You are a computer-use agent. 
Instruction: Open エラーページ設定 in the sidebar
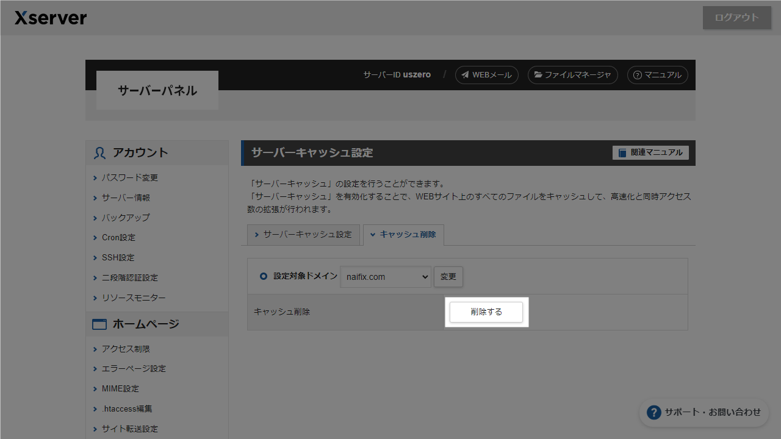(x=134, y=369)
